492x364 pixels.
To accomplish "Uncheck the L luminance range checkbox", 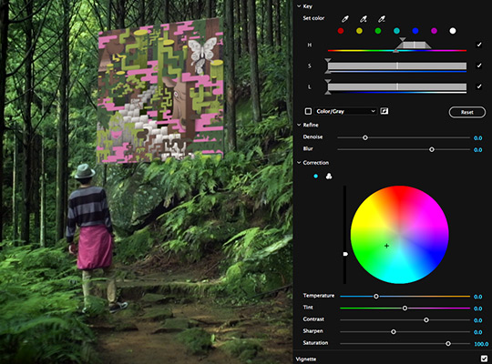I will [479, 86].
